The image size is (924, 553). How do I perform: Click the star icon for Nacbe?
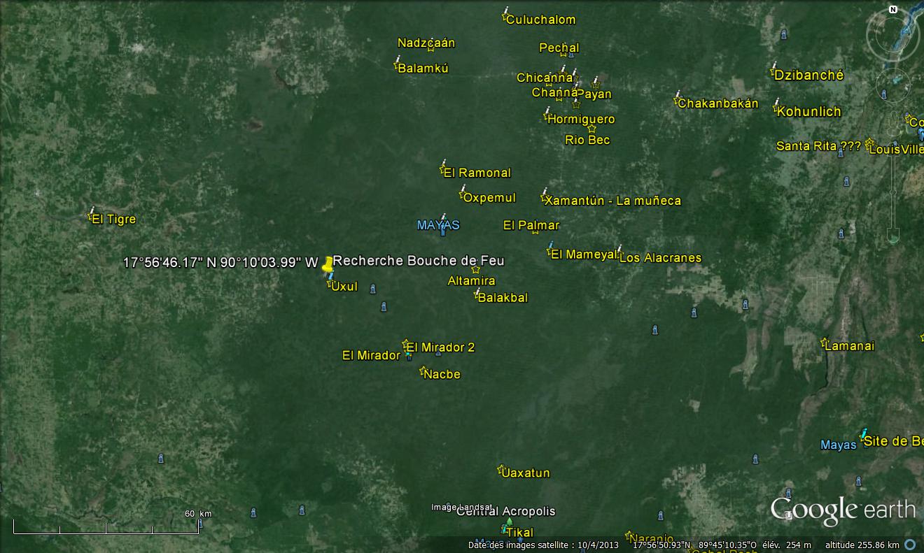423,371
